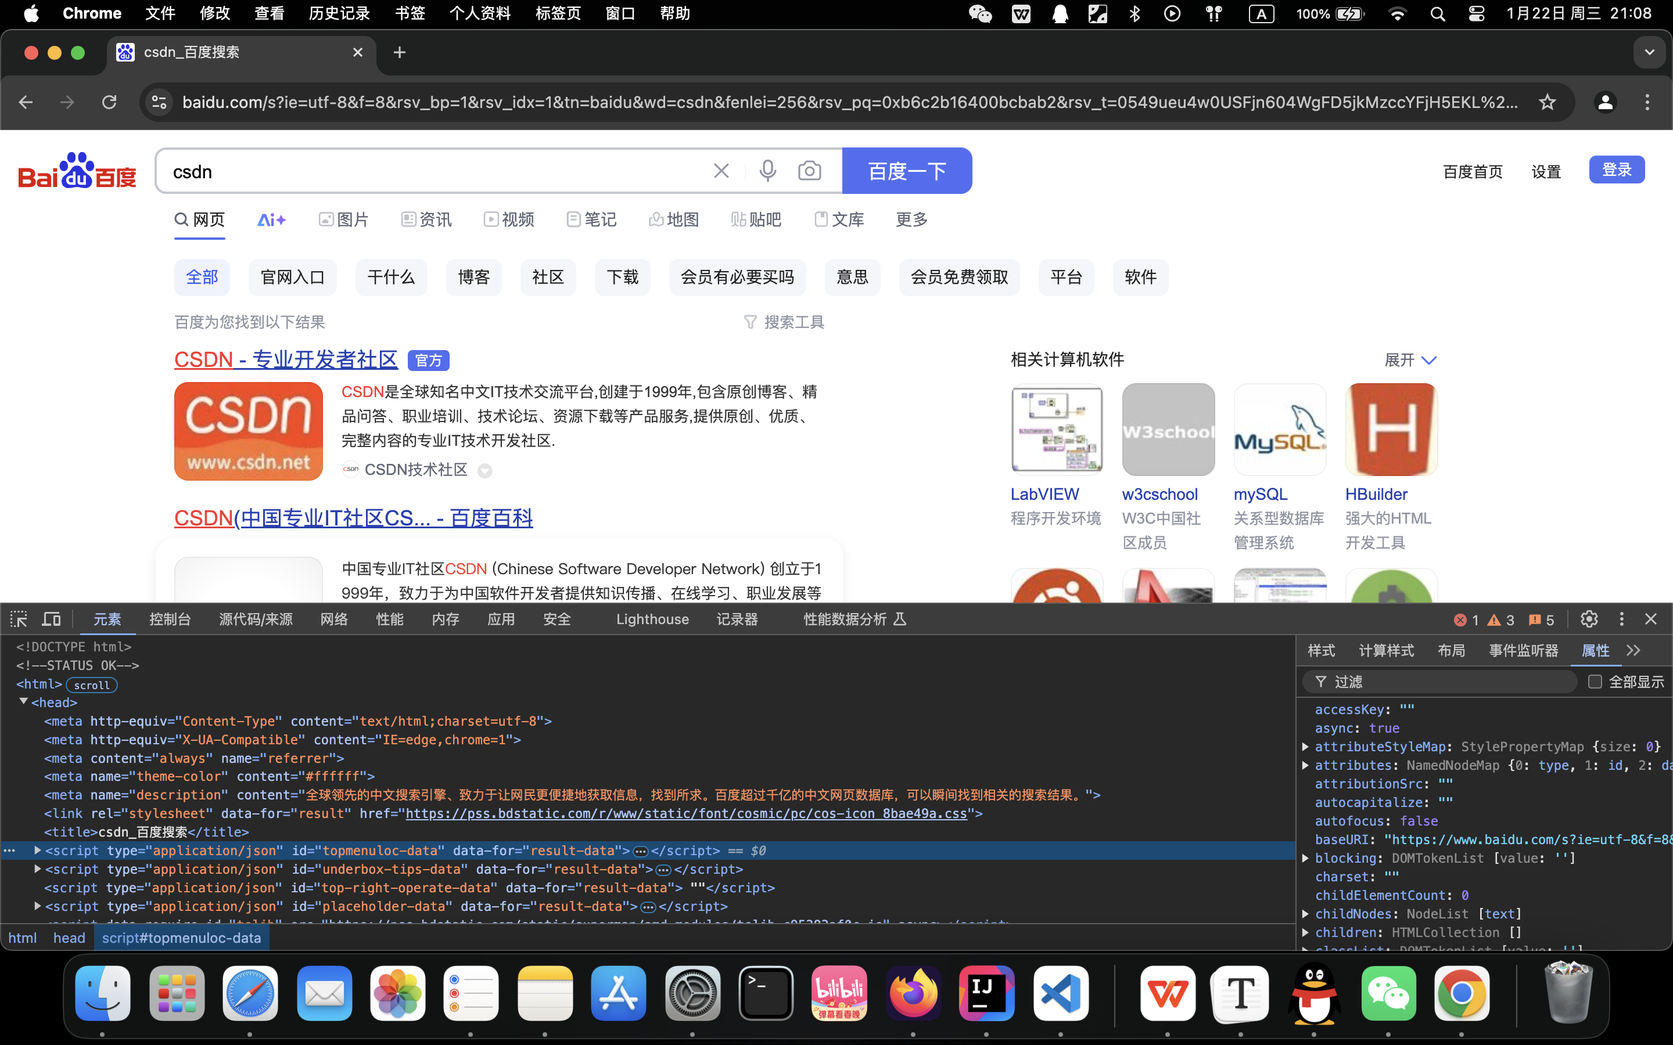Expand the placeholder-data script node
The image size is (1673, 1045).
pos(38,906)
